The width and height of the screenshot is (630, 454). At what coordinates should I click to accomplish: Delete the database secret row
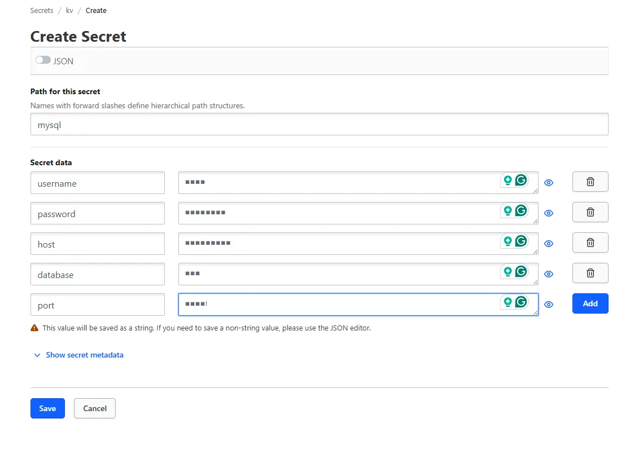click(x=590, y=273)
